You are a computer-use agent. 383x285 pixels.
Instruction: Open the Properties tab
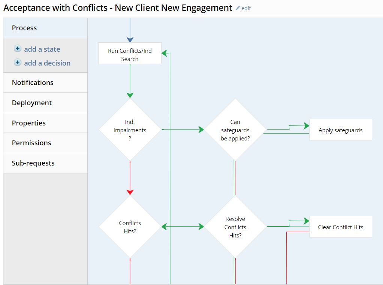(x=29, y=123)
